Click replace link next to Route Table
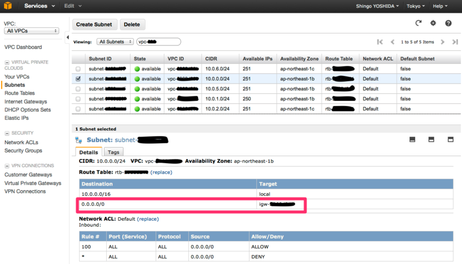This screenshot has height=264, width=462. point(161,172)
